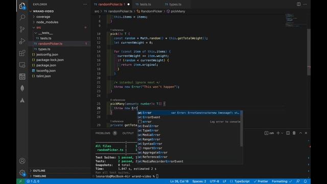The height and width of the screenshot is (184, 327).
Task: Change end of line sequence LF
Action: tap(224, 181)
